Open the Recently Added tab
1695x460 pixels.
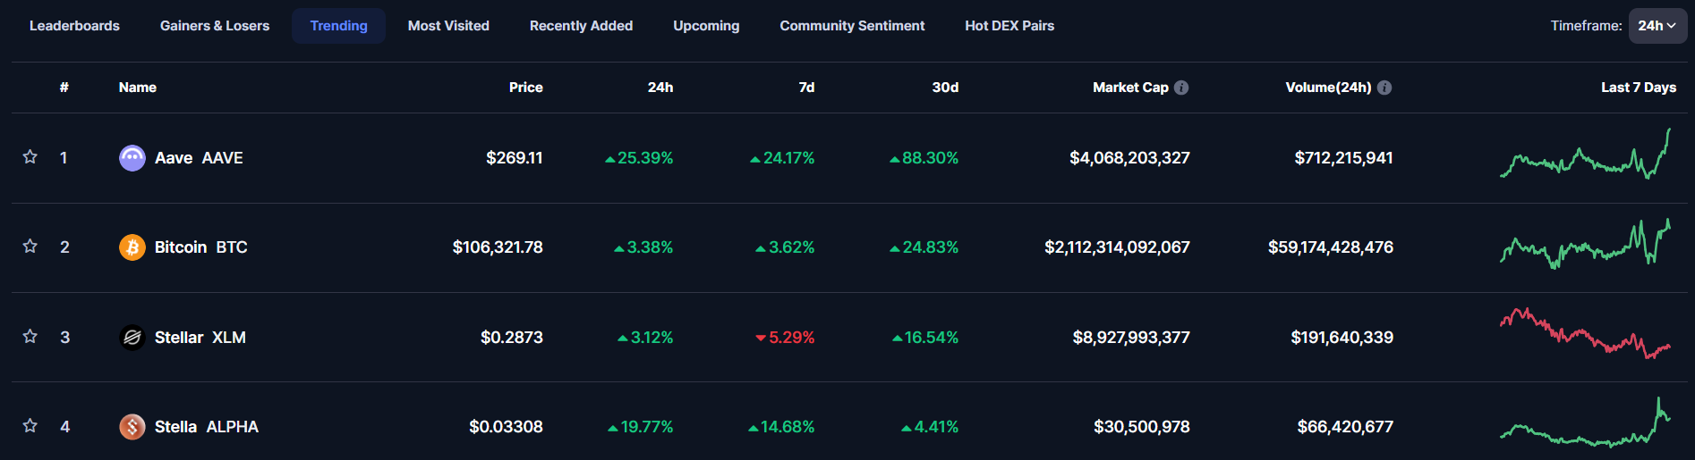(x=581, y=26)
